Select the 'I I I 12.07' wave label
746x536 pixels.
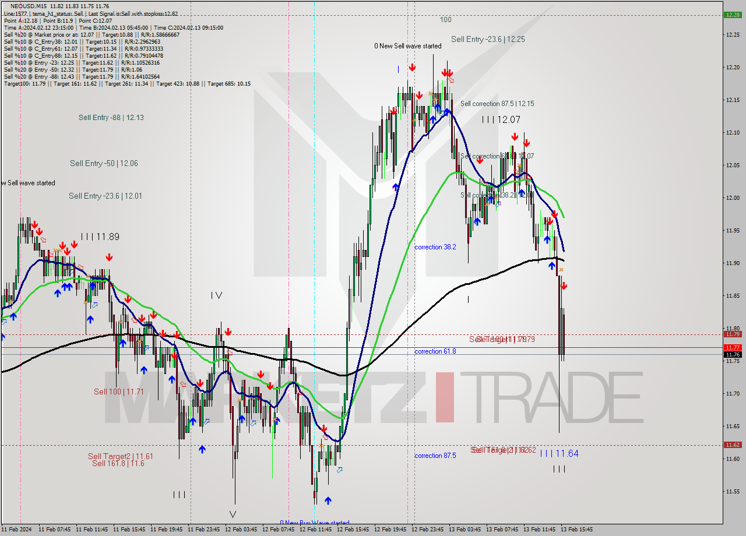[x=501, y=119]
